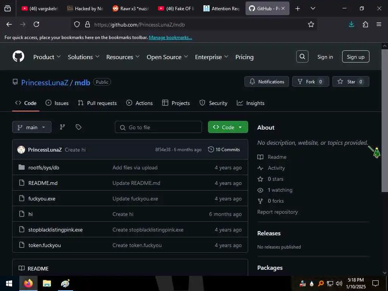Open the Paint app on the taskbar

click(x=65, y=283)
